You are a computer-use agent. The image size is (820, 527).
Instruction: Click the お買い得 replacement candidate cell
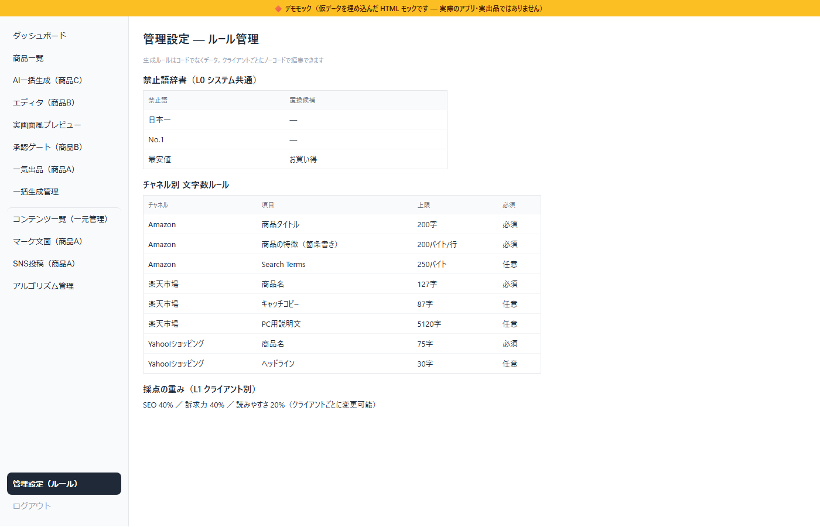(365, 159)
